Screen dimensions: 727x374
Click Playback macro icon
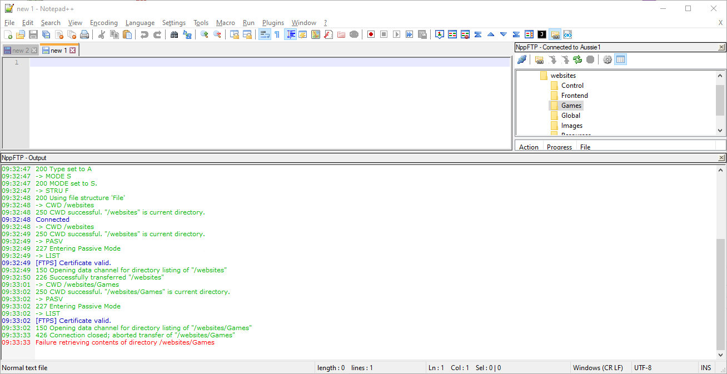point(396,34)
